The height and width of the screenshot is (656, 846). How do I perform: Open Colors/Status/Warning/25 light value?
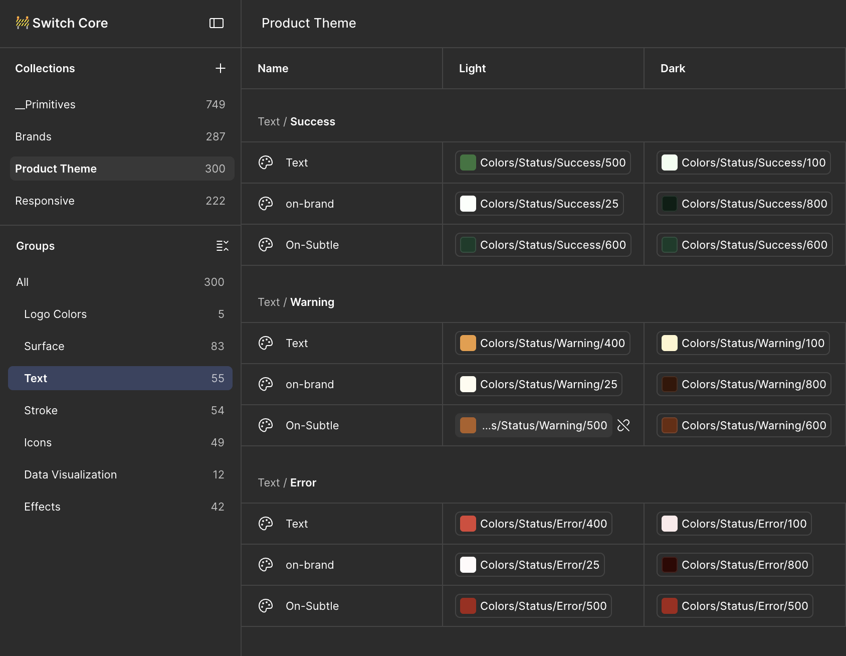(x=539, y=384)
